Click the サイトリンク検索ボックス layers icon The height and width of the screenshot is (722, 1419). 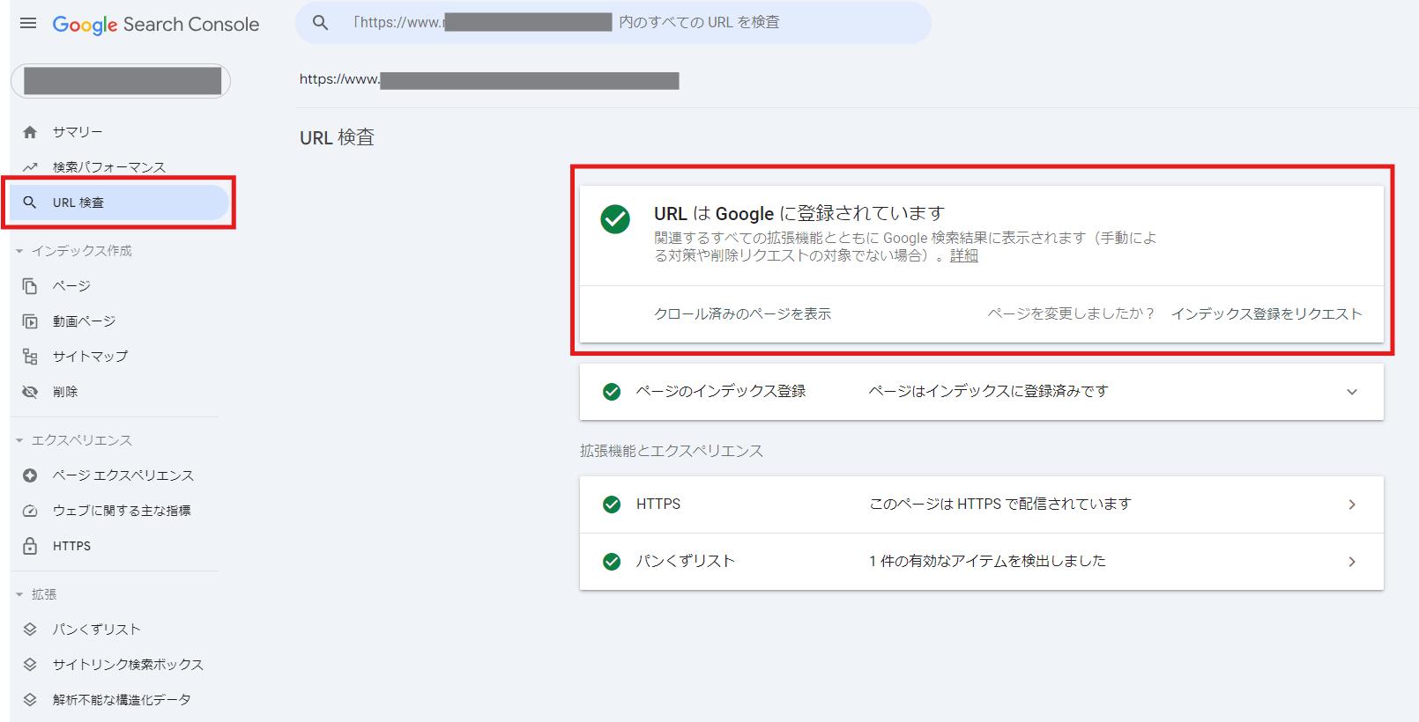30,665
